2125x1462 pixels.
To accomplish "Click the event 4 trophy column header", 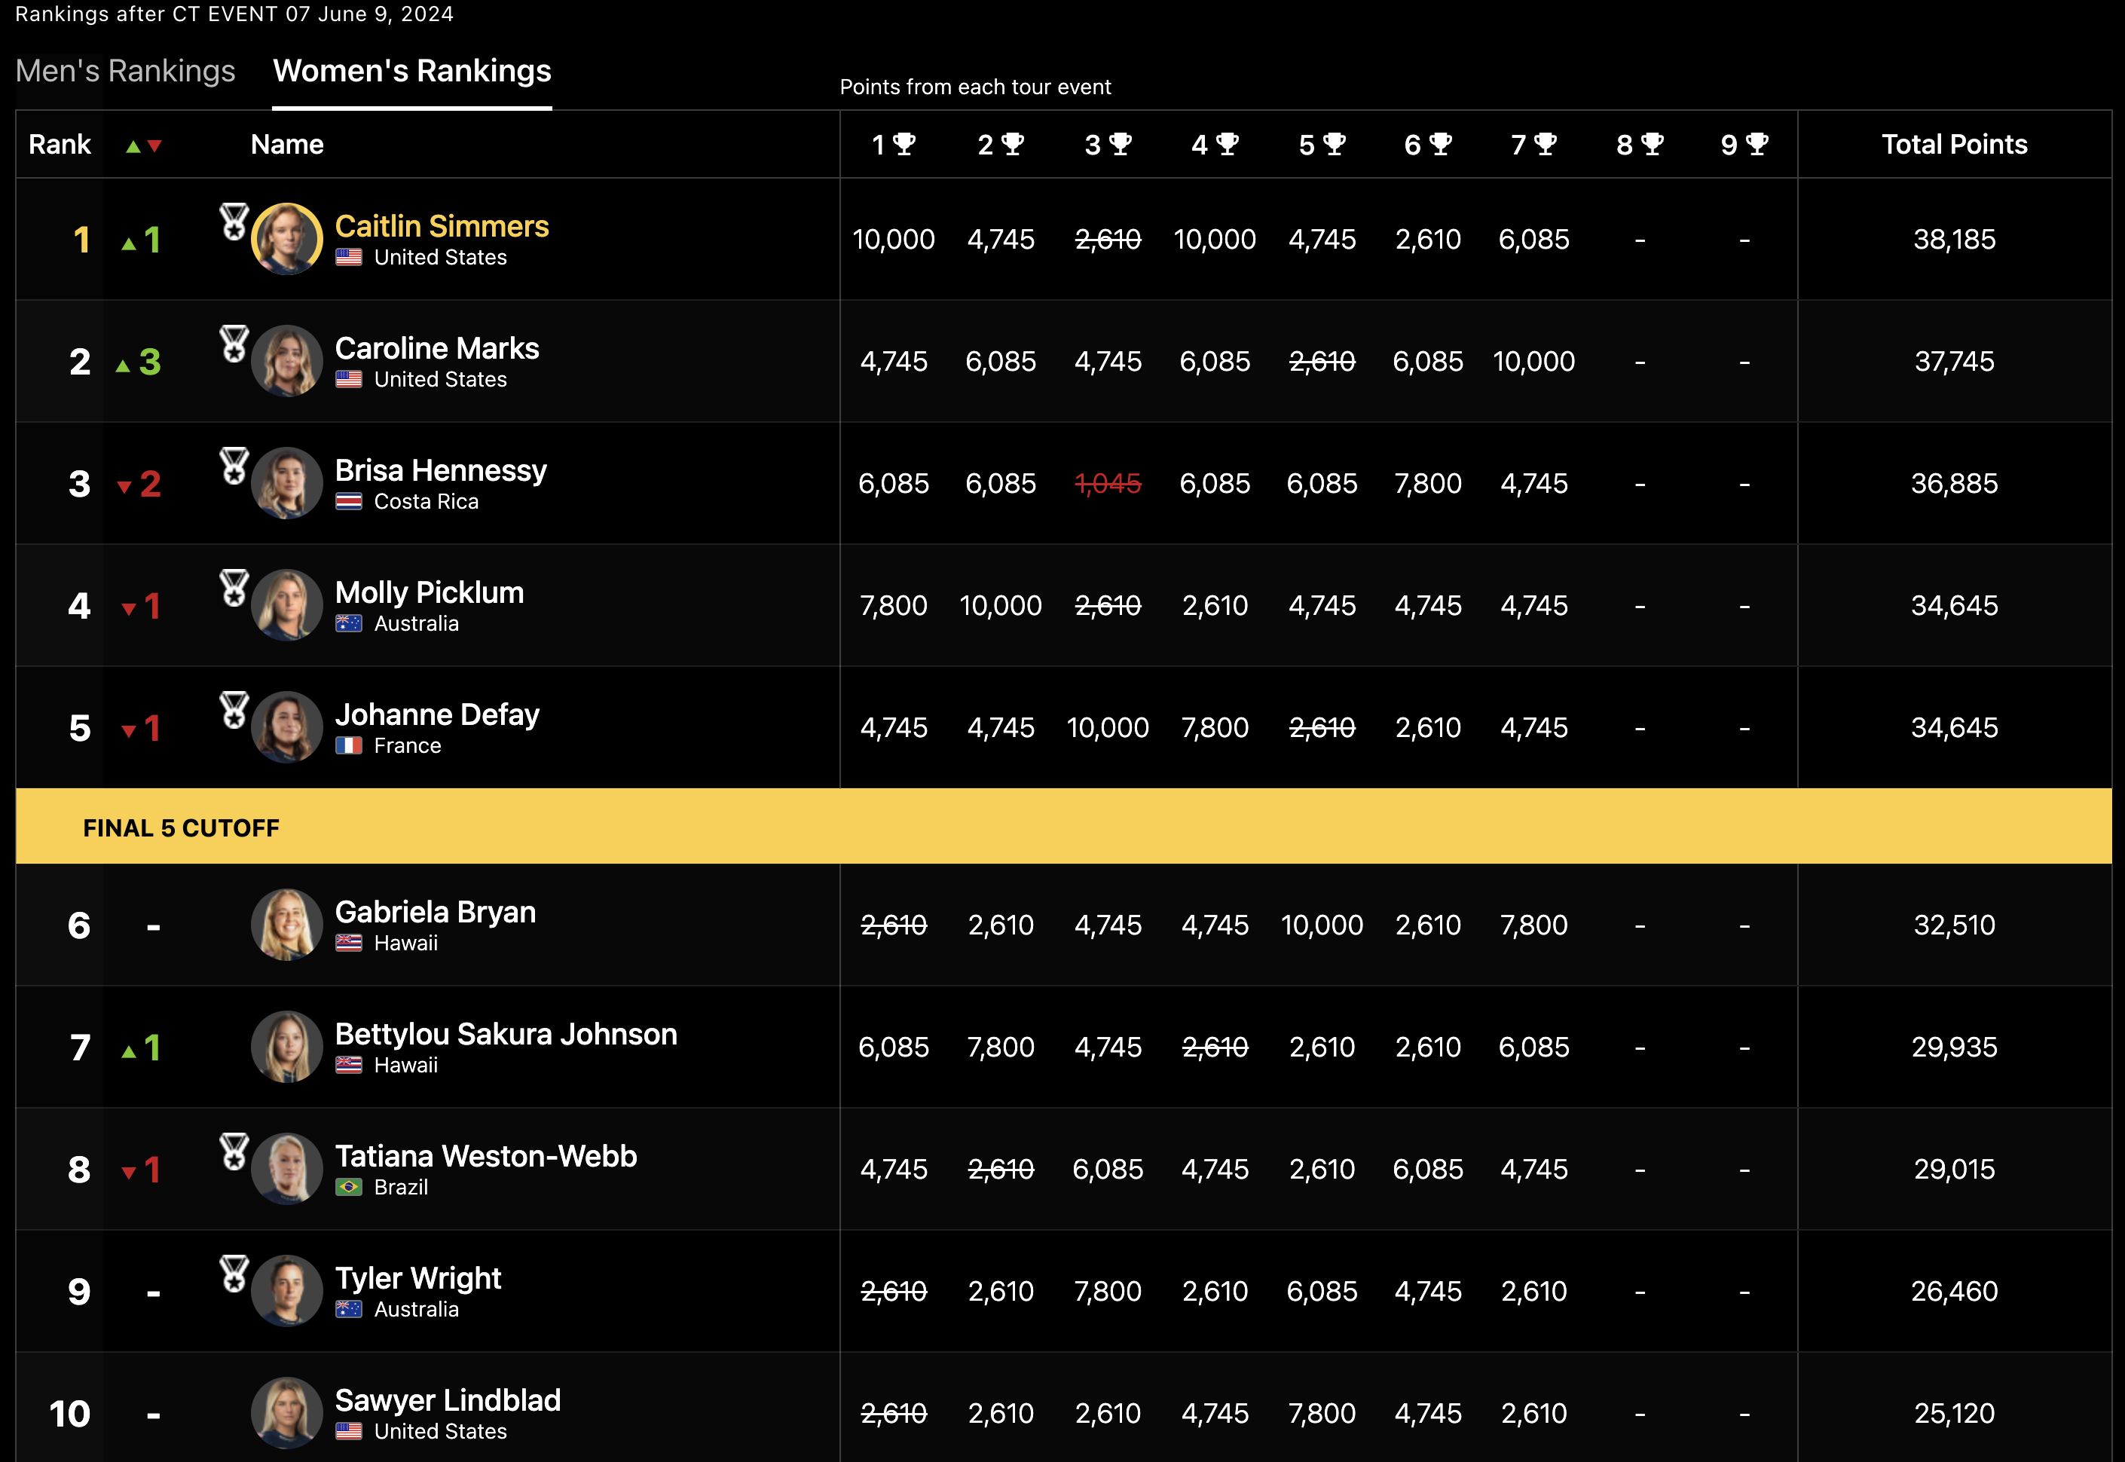I will [x=1215, y=145].
